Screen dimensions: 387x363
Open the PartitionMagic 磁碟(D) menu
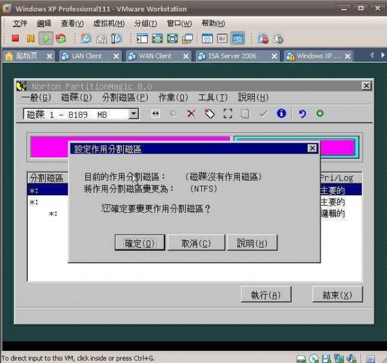[77, 97]
